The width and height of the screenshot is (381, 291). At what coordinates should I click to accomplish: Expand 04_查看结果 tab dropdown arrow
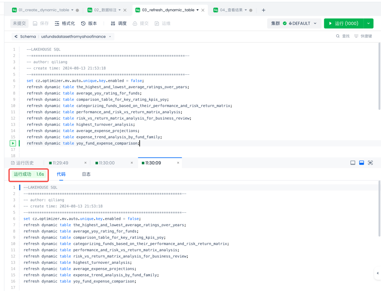tap(246, 10)
